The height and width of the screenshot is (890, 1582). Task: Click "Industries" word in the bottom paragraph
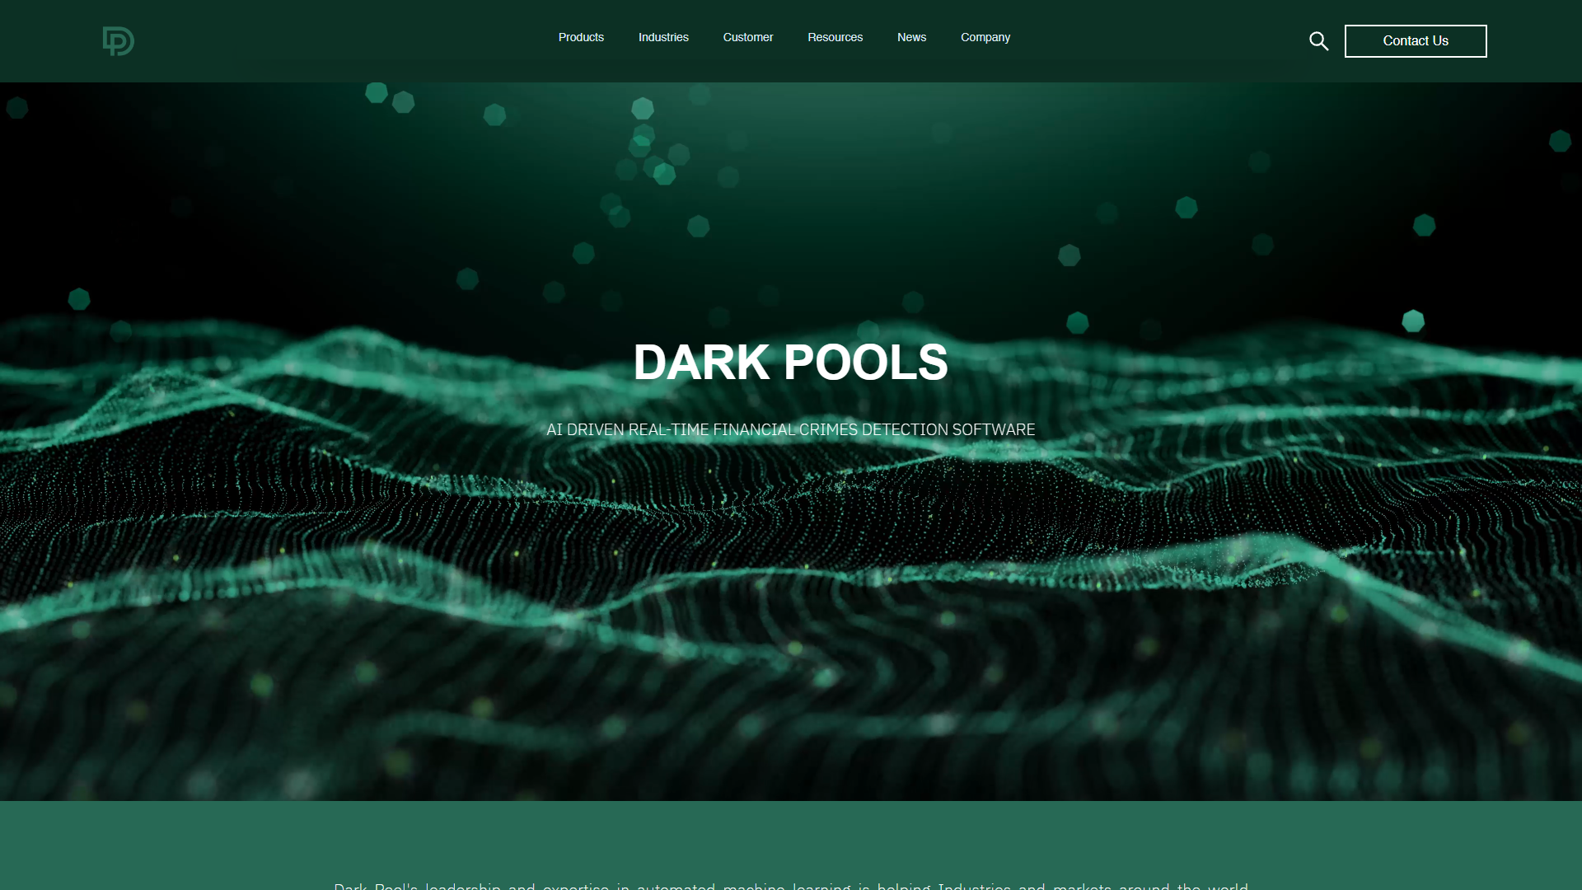click(974, 887)
